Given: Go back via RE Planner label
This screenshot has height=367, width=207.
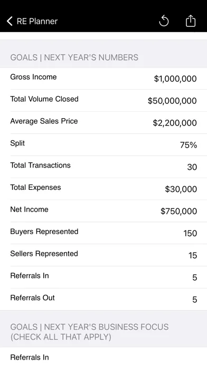Looking at the screenshot, I should [37, 21].
